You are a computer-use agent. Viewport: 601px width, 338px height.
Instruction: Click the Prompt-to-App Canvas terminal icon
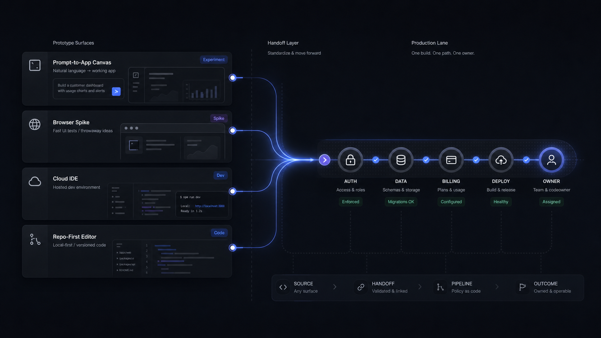(x=35, y=65)
